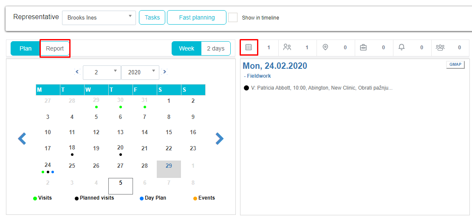
Task: Open the briefcase icon
Action: click(x=363, y=47)
